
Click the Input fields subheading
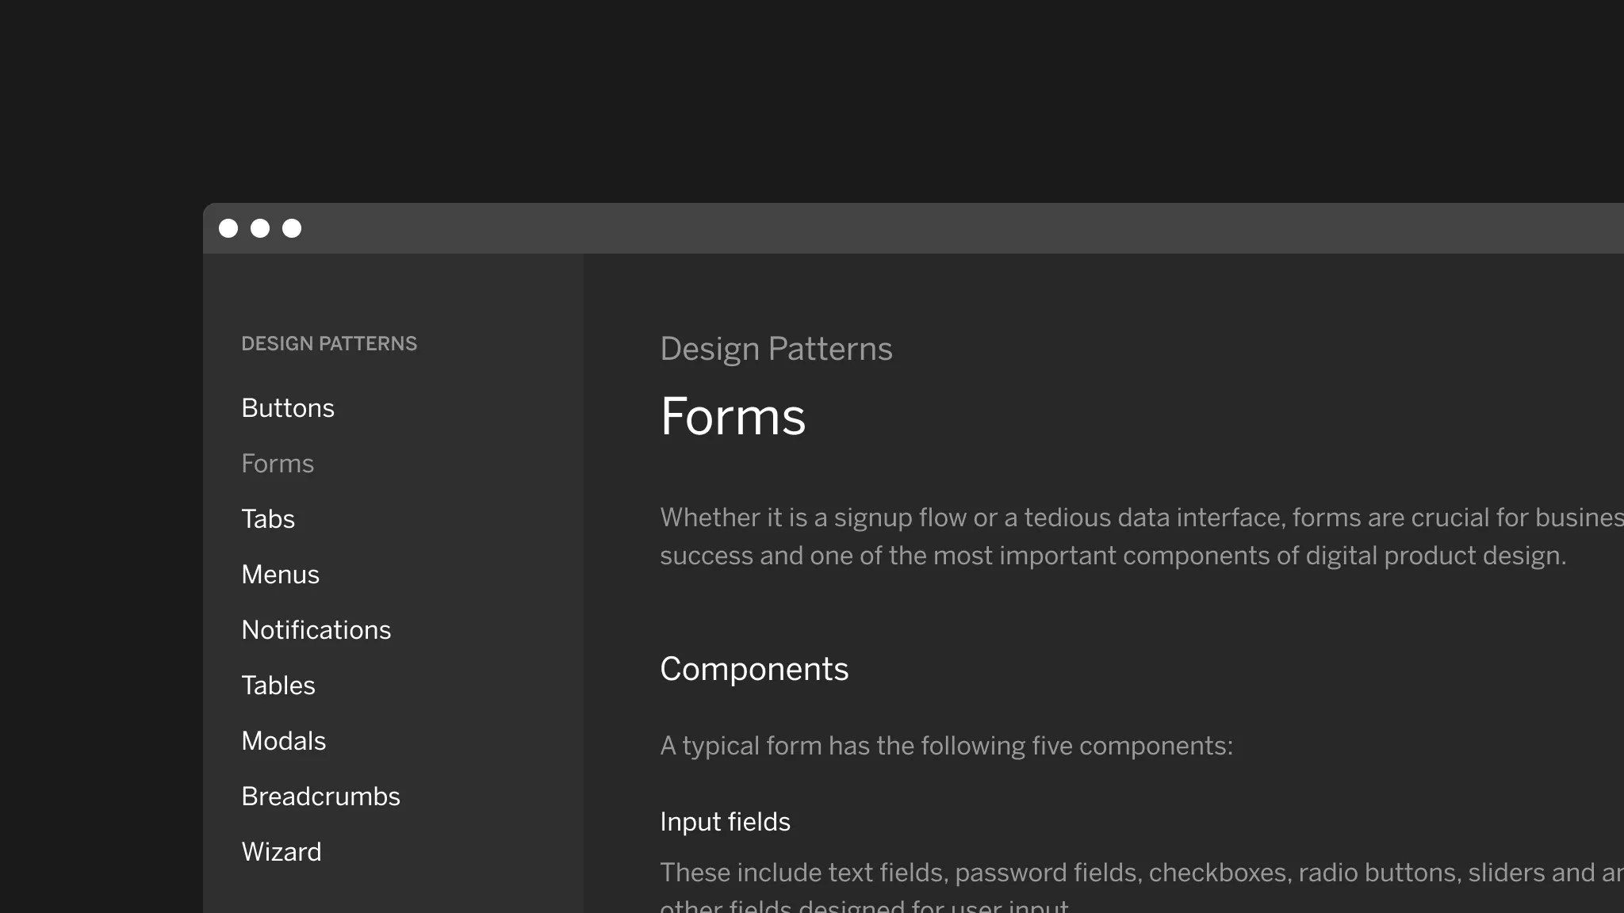[x=725, y=822]
